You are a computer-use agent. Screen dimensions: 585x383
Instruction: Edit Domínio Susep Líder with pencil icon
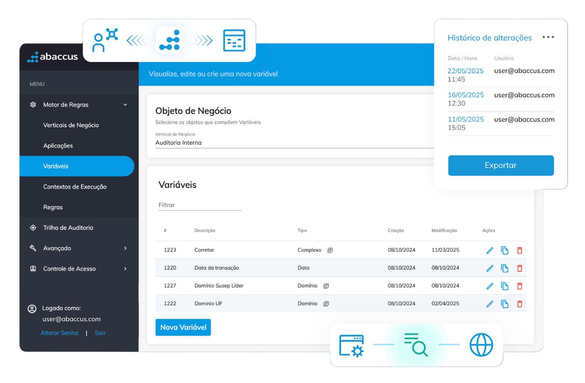490,286
